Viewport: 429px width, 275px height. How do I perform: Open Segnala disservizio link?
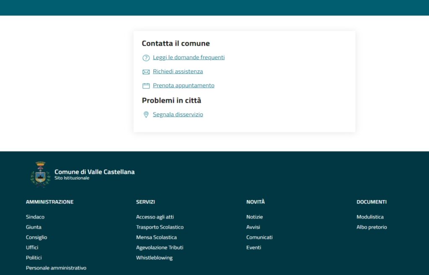click(x=178, y=114)
